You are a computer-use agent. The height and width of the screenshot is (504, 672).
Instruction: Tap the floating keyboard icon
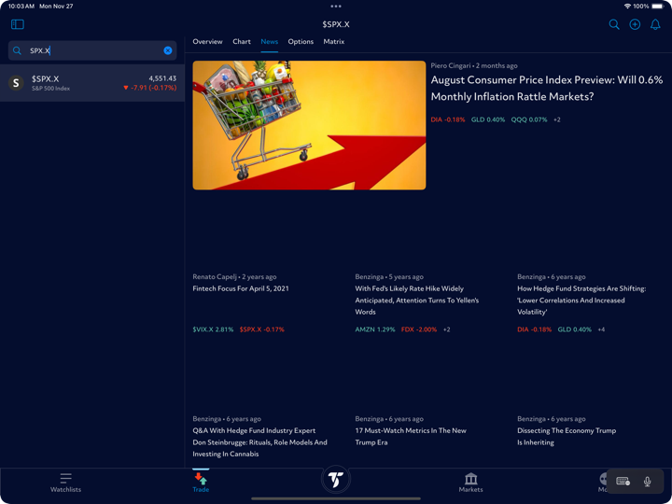(x=623, y=482)
